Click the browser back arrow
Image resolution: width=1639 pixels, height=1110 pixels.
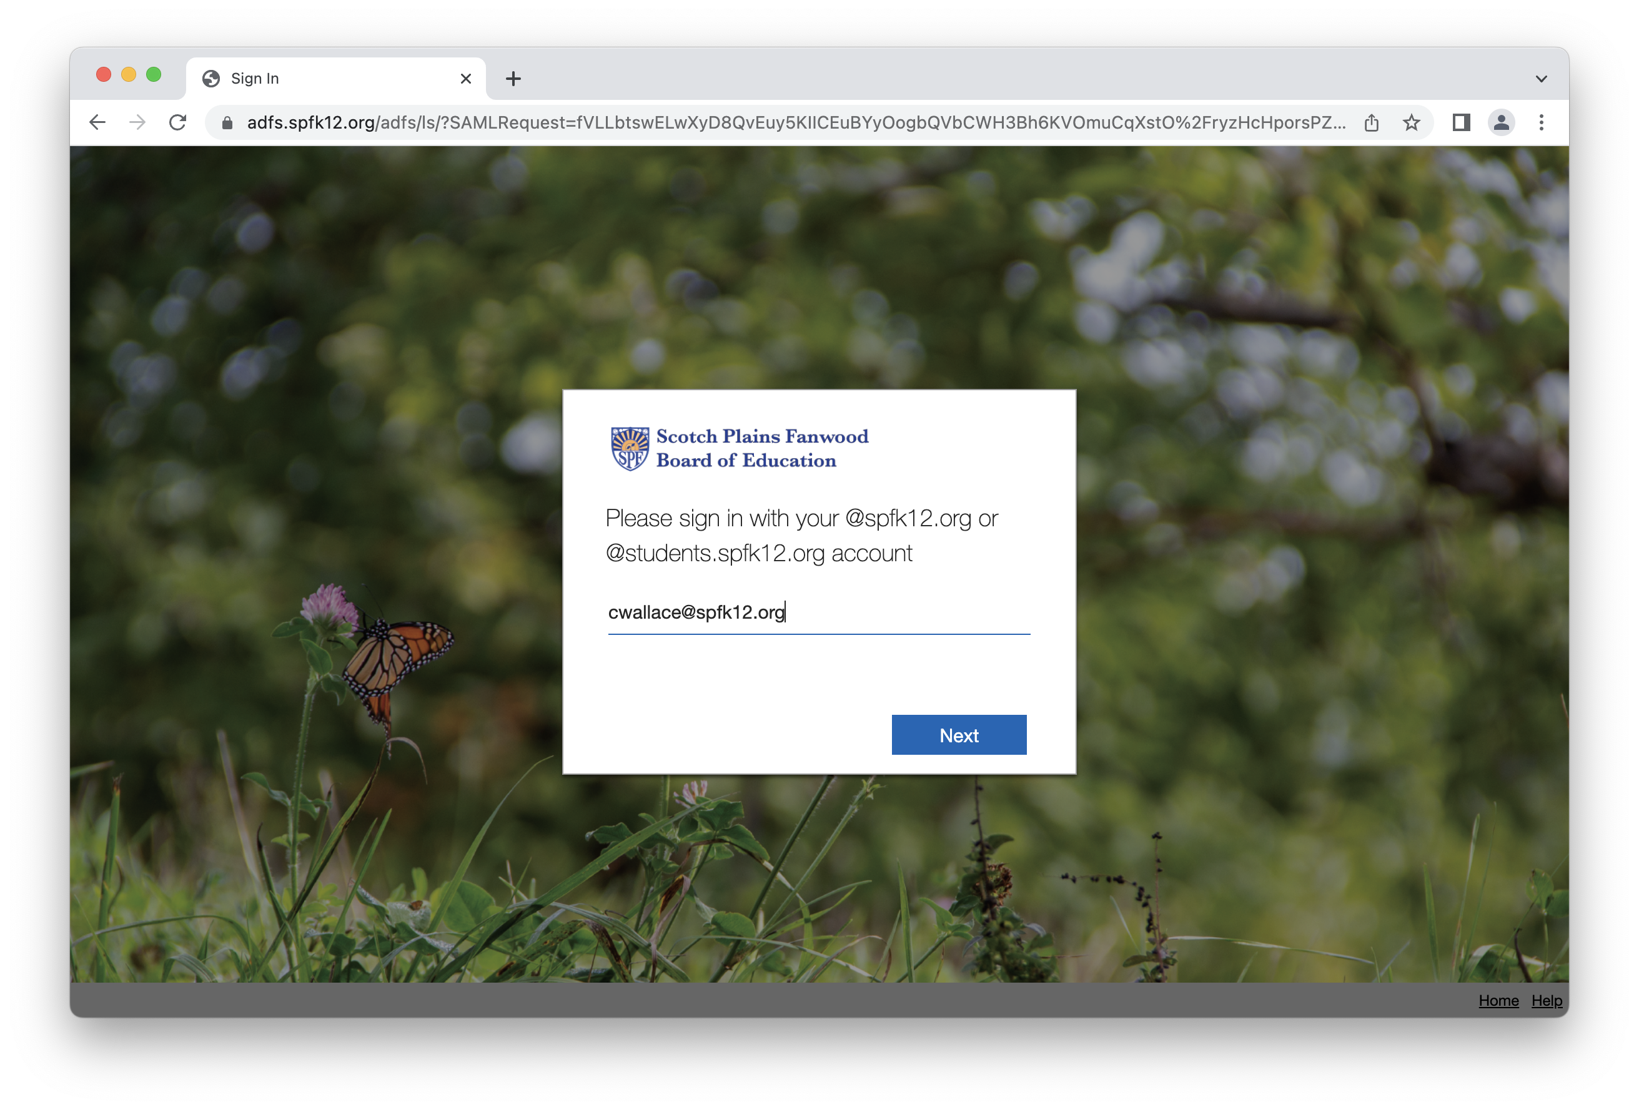tap(97, 122)
